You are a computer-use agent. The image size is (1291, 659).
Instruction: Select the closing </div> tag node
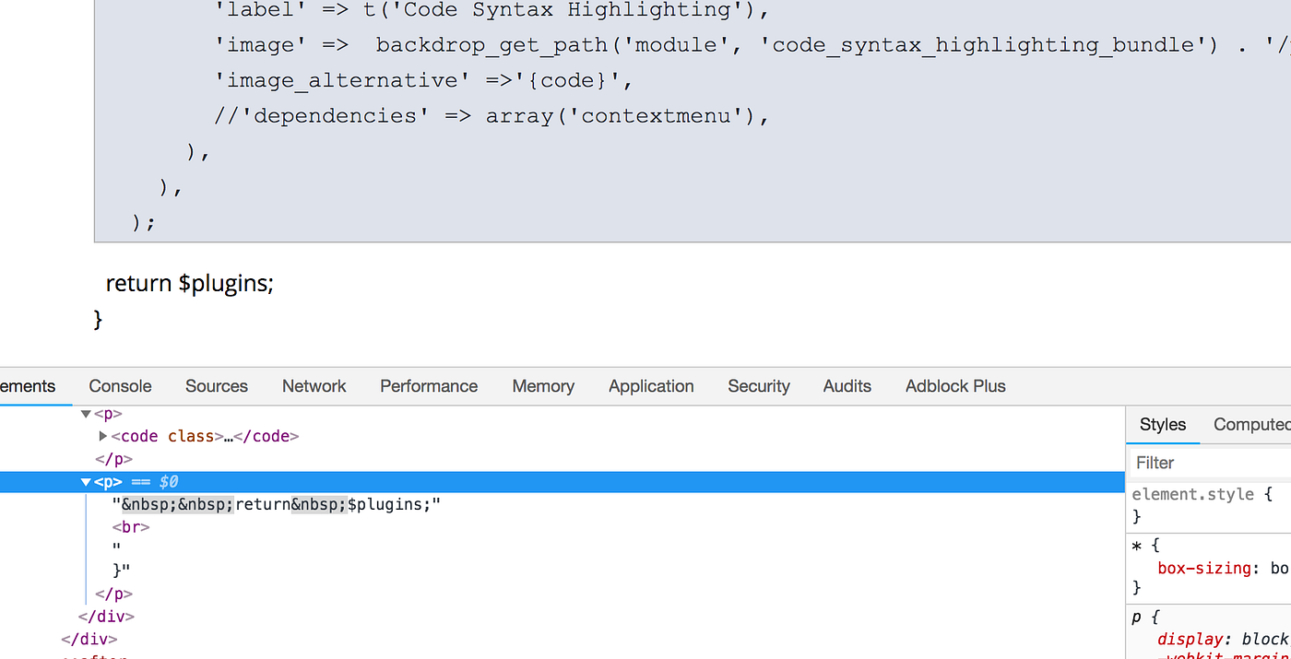tap(105, 616)
